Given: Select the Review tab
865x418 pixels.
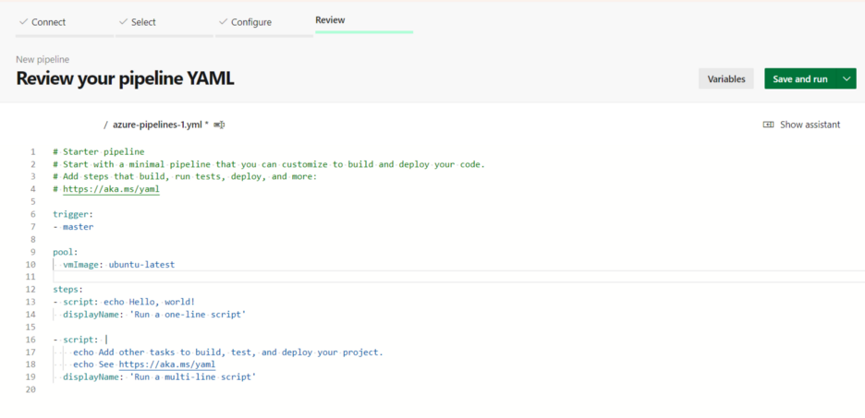Looking at the screenshot, I should pos(330,19).
